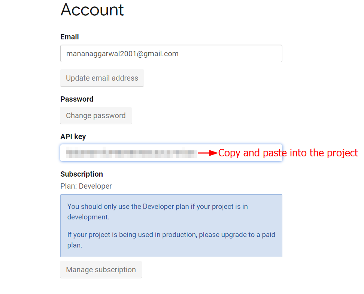Viewport: 364px width, 294px height.
Task: Click the Manage subscription button
Action: click(100, 270)
